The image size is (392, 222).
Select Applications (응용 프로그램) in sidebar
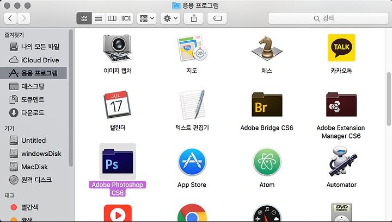pyautogui.click(x=34, y=73)
